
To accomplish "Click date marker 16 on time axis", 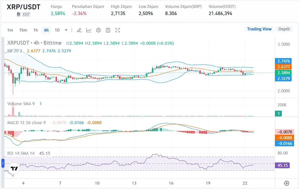I will click(x=171, y=183).
